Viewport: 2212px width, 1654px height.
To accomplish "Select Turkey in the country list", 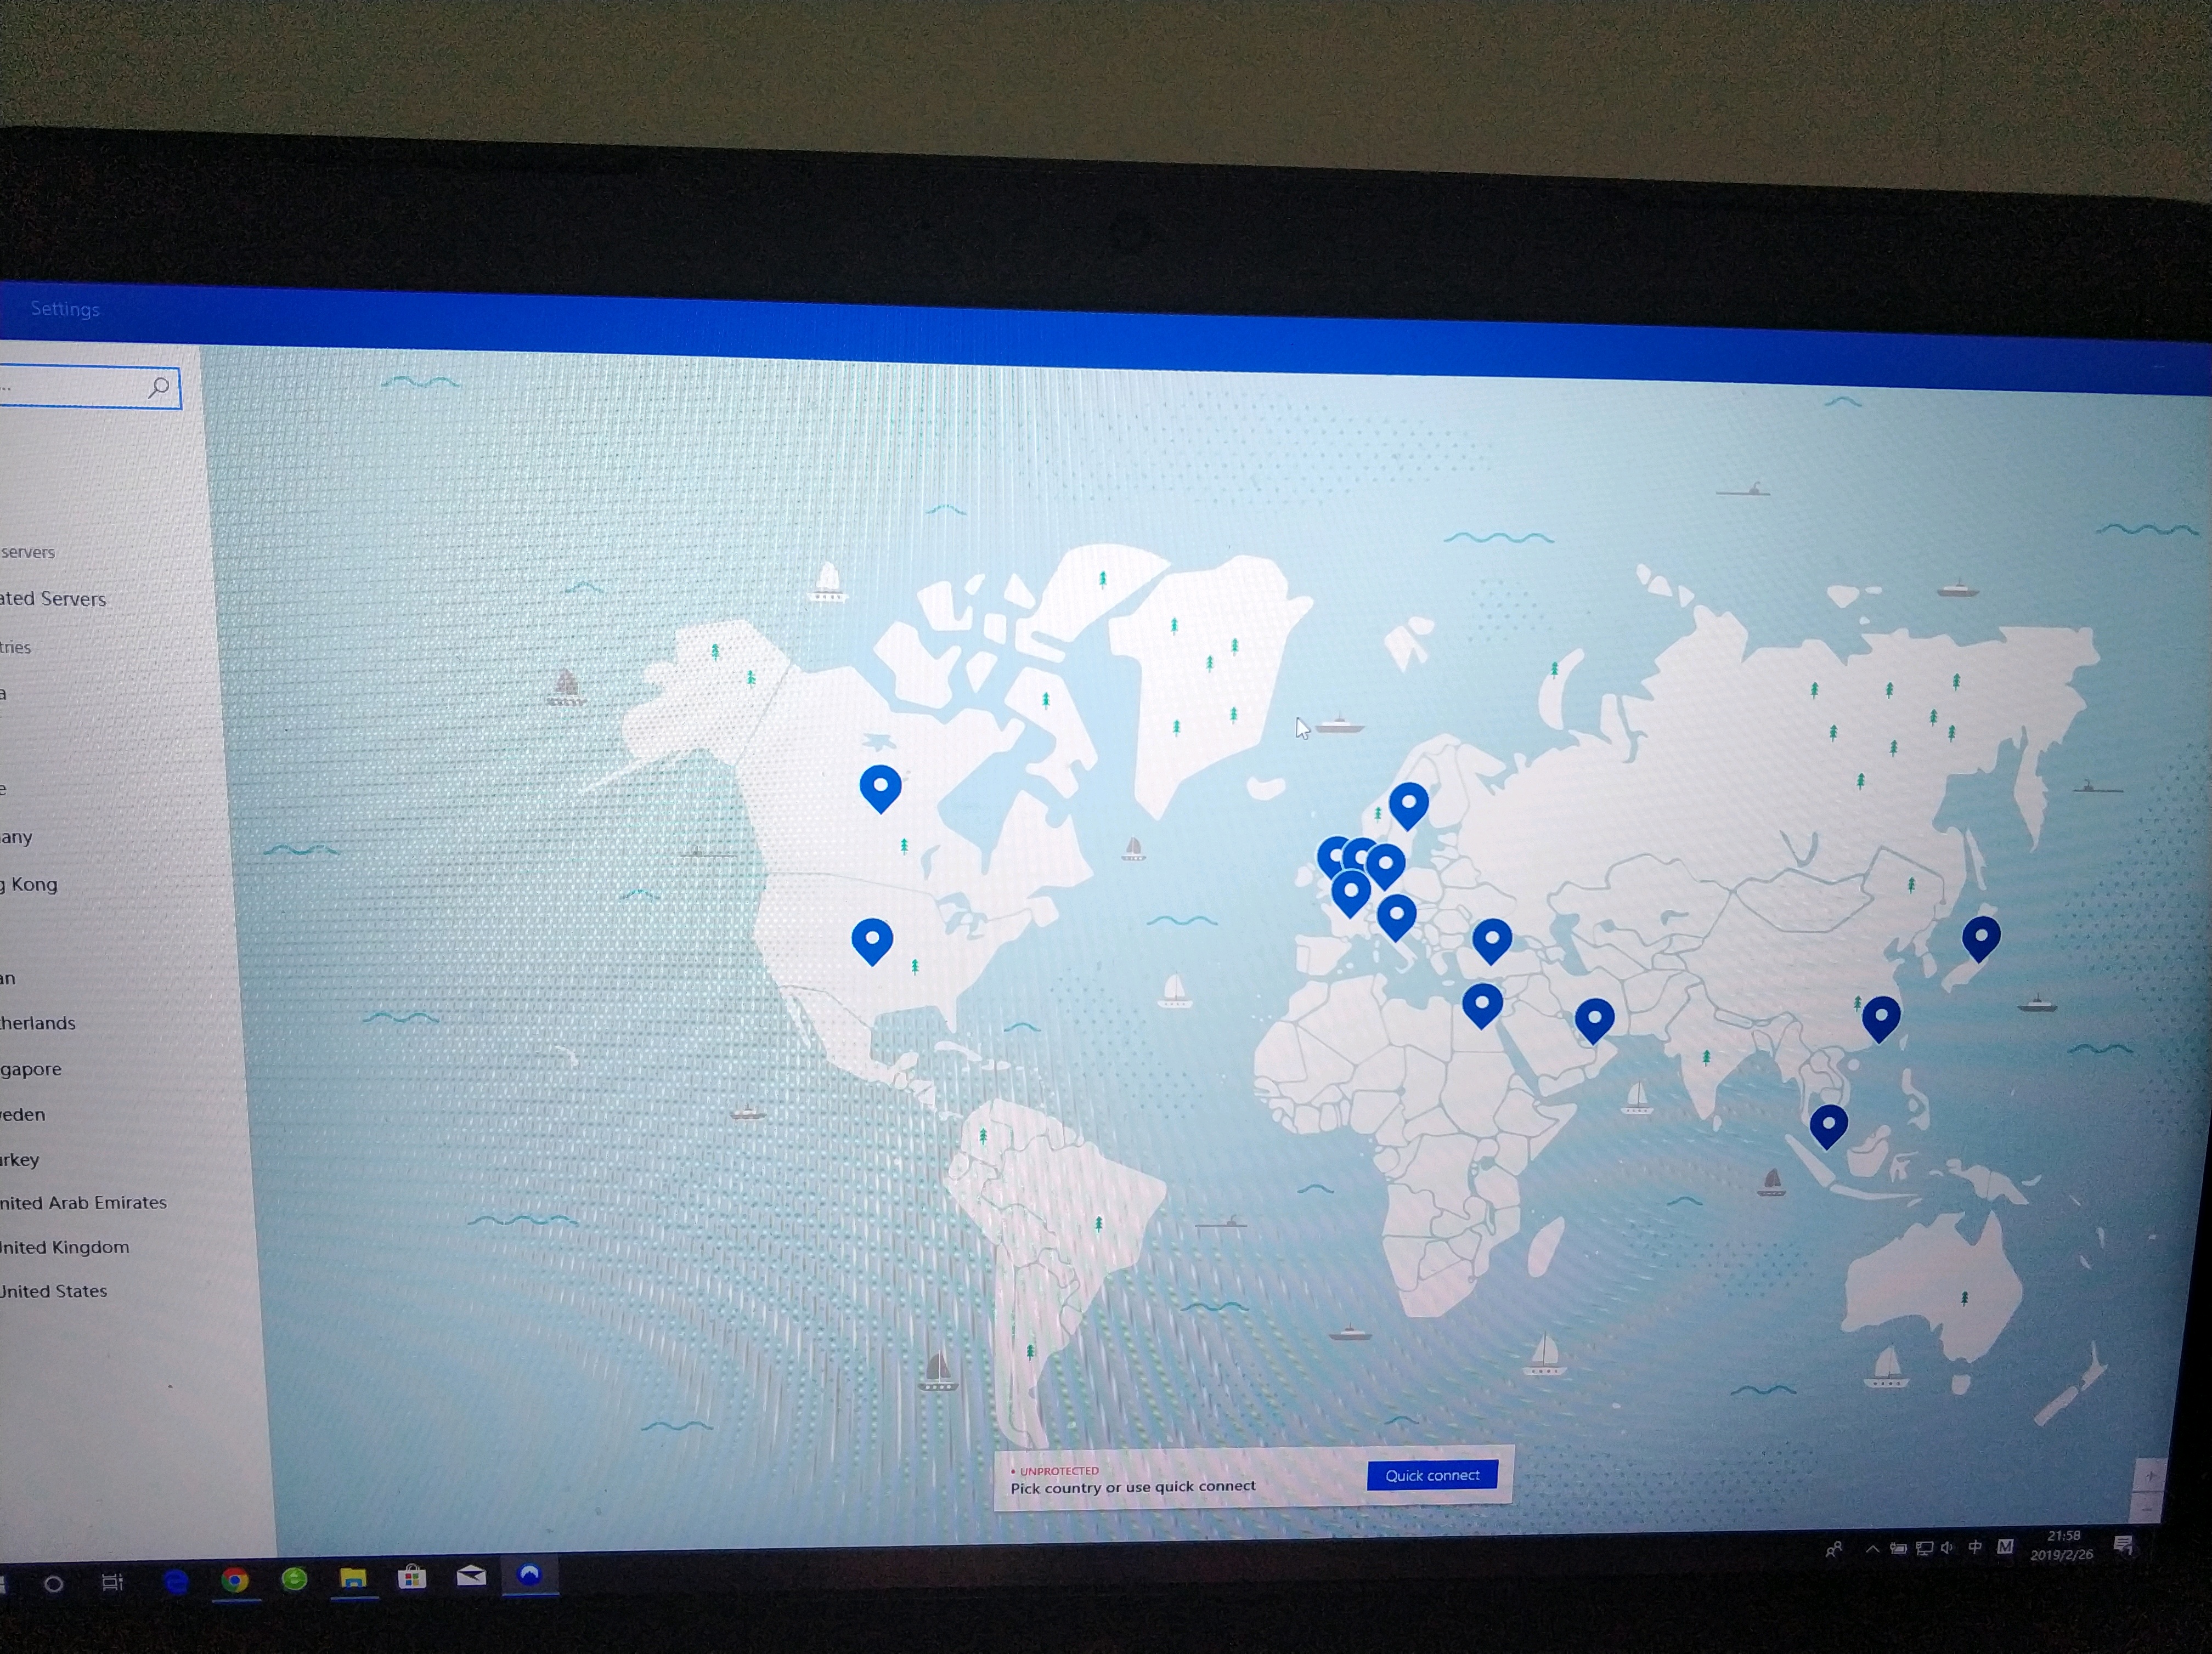I will tap(20, 1159).
